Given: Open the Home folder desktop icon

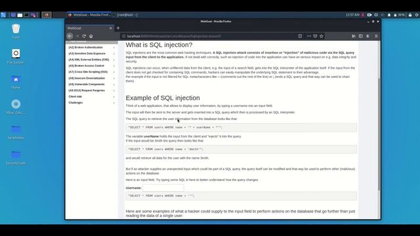Looking at the screenshot, I should [x=16, y=82].
